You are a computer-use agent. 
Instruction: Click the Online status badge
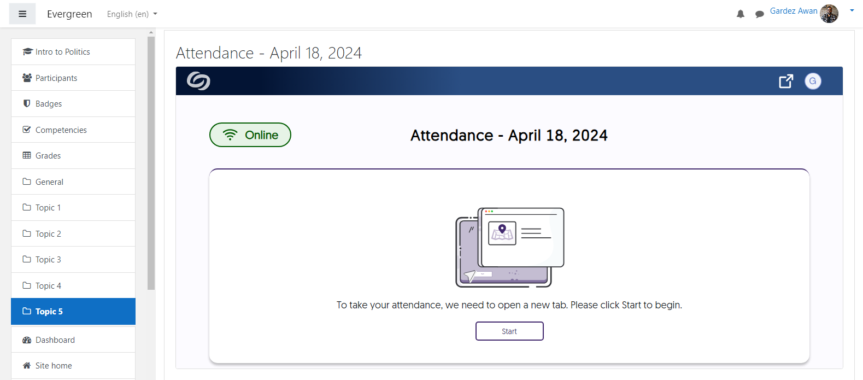coord(250,135)
